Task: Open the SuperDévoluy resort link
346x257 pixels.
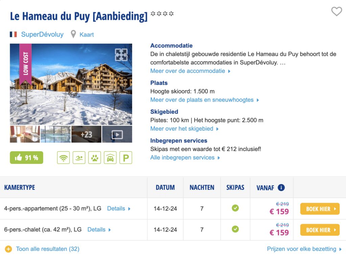Action: point(42,34)
